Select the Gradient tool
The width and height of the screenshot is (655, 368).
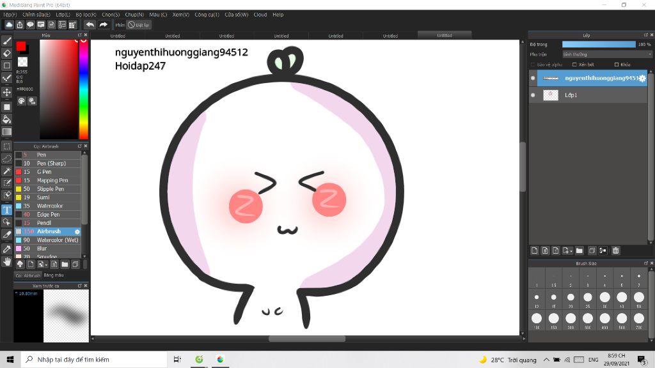coord(6,132)
